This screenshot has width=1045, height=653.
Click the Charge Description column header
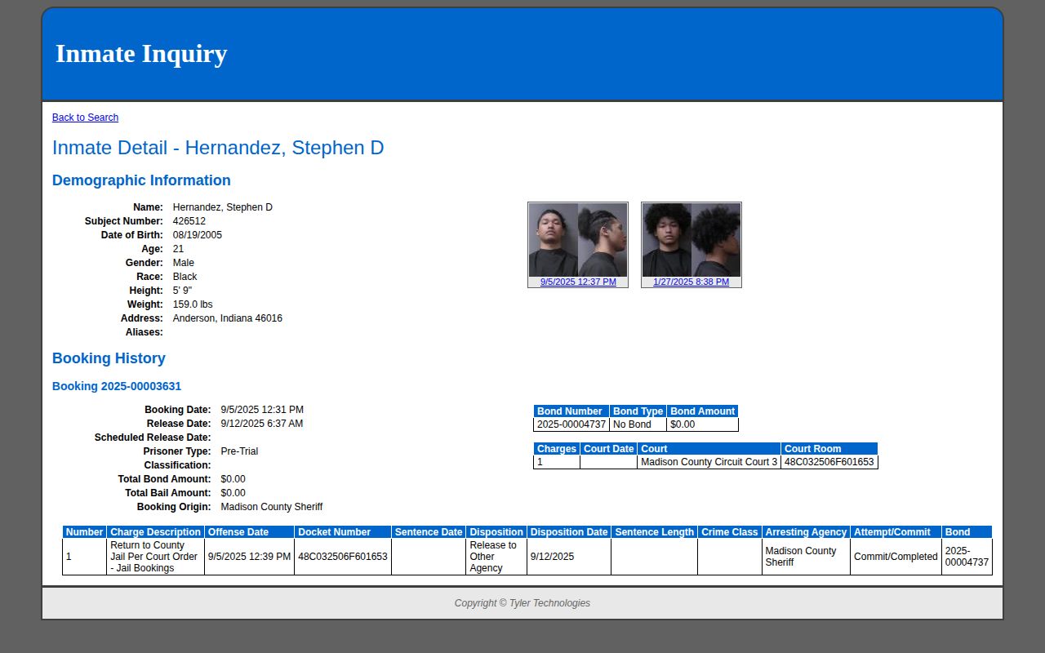point(155,532)
